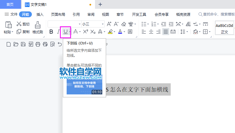Switch to the Page Layout (页面布局) tab
The width and height of the screenshot is (235, 133).
coord(58,14)
